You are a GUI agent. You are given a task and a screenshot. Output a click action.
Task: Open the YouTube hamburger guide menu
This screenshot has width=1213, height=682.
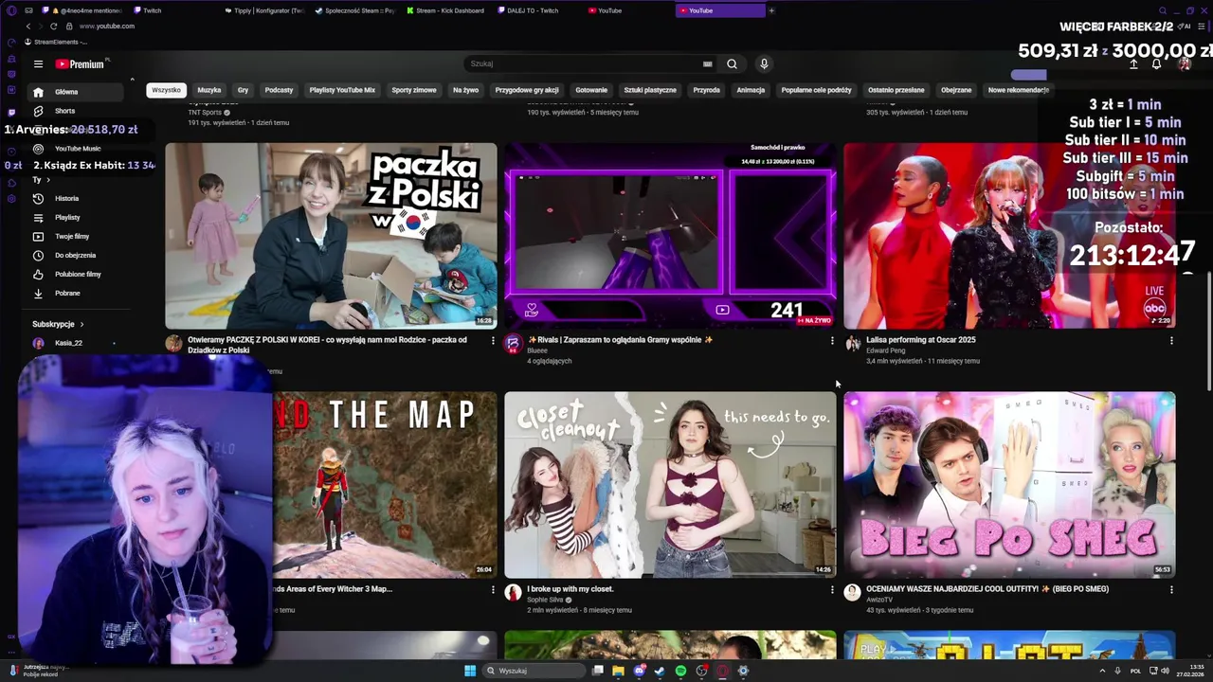(38, 64)
